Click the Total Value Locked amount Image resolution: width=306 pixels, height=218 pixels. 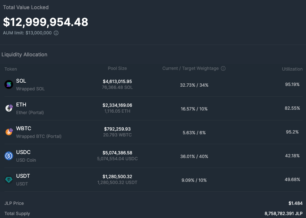[46, 22]
